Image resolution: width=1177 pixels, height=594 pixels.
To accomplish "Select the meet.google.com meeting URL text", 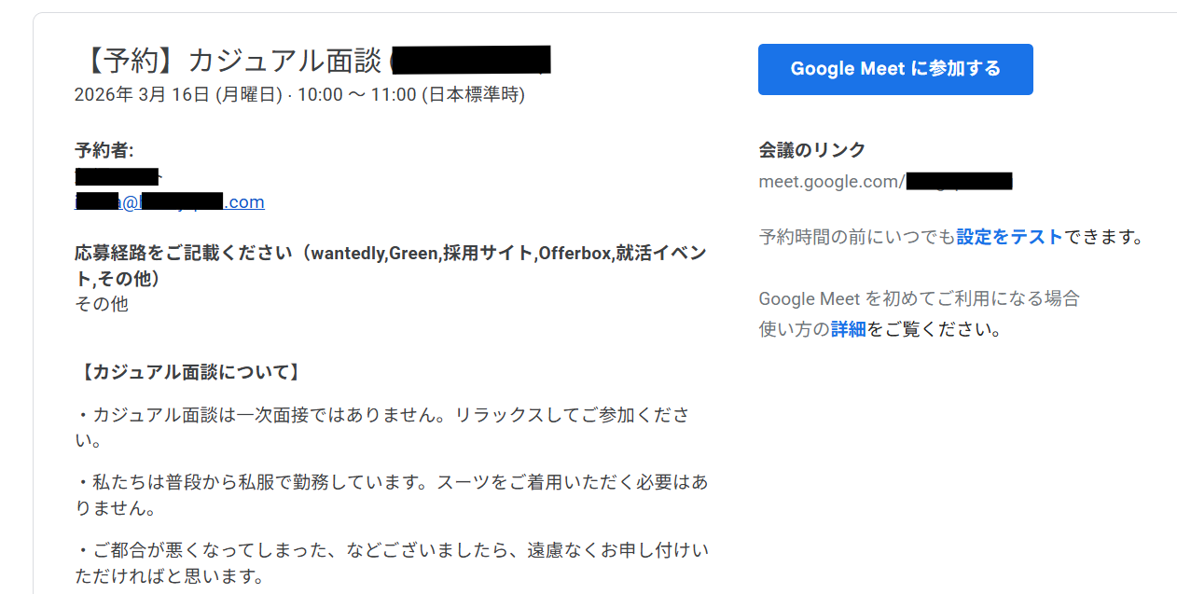I will coord(886,181).
